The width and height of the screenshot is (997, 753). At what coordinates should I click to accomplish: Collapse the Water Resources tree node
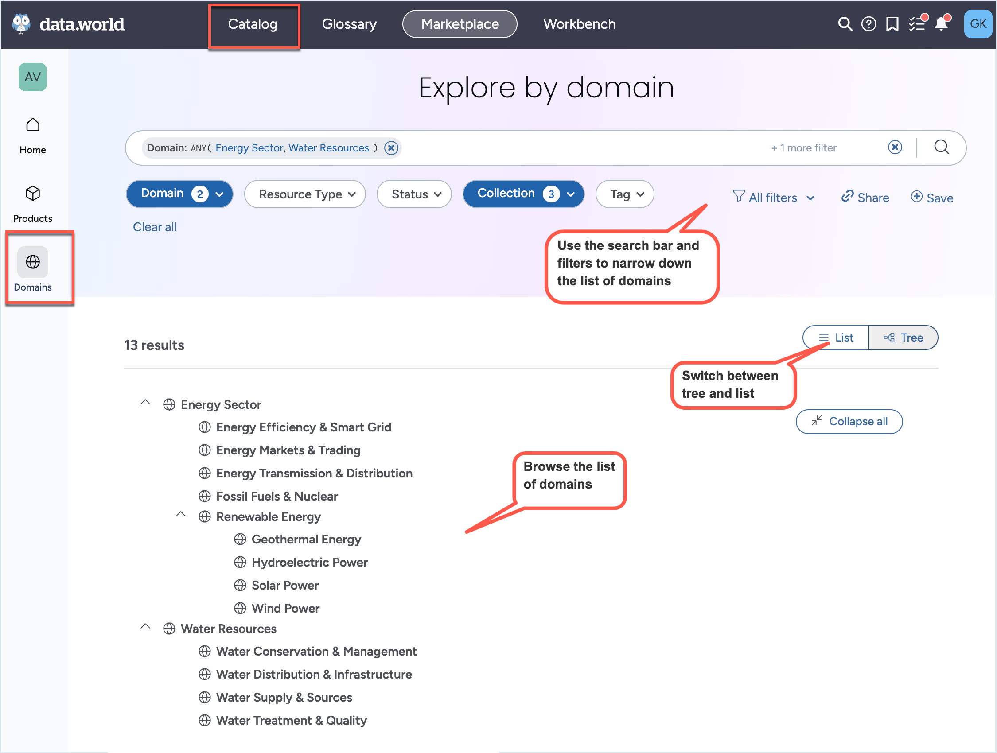145,627
